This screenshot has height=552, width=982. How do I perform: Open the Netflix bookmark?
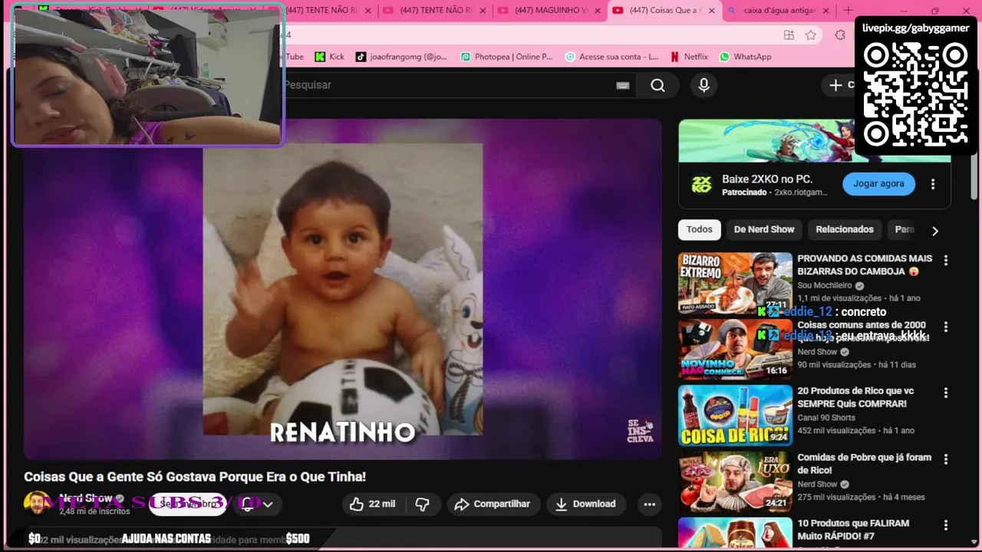pyautogui.click(x=689, y=57)
